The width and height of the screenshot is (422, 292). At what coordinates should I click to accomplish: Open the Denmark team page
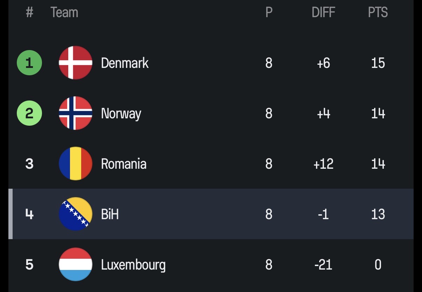pyautogui.click(x=125, y=63)
